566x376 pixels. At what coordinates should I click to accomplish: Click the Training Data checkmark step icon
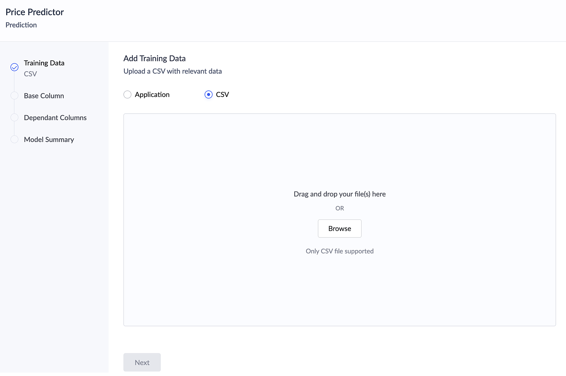(14, 67)
